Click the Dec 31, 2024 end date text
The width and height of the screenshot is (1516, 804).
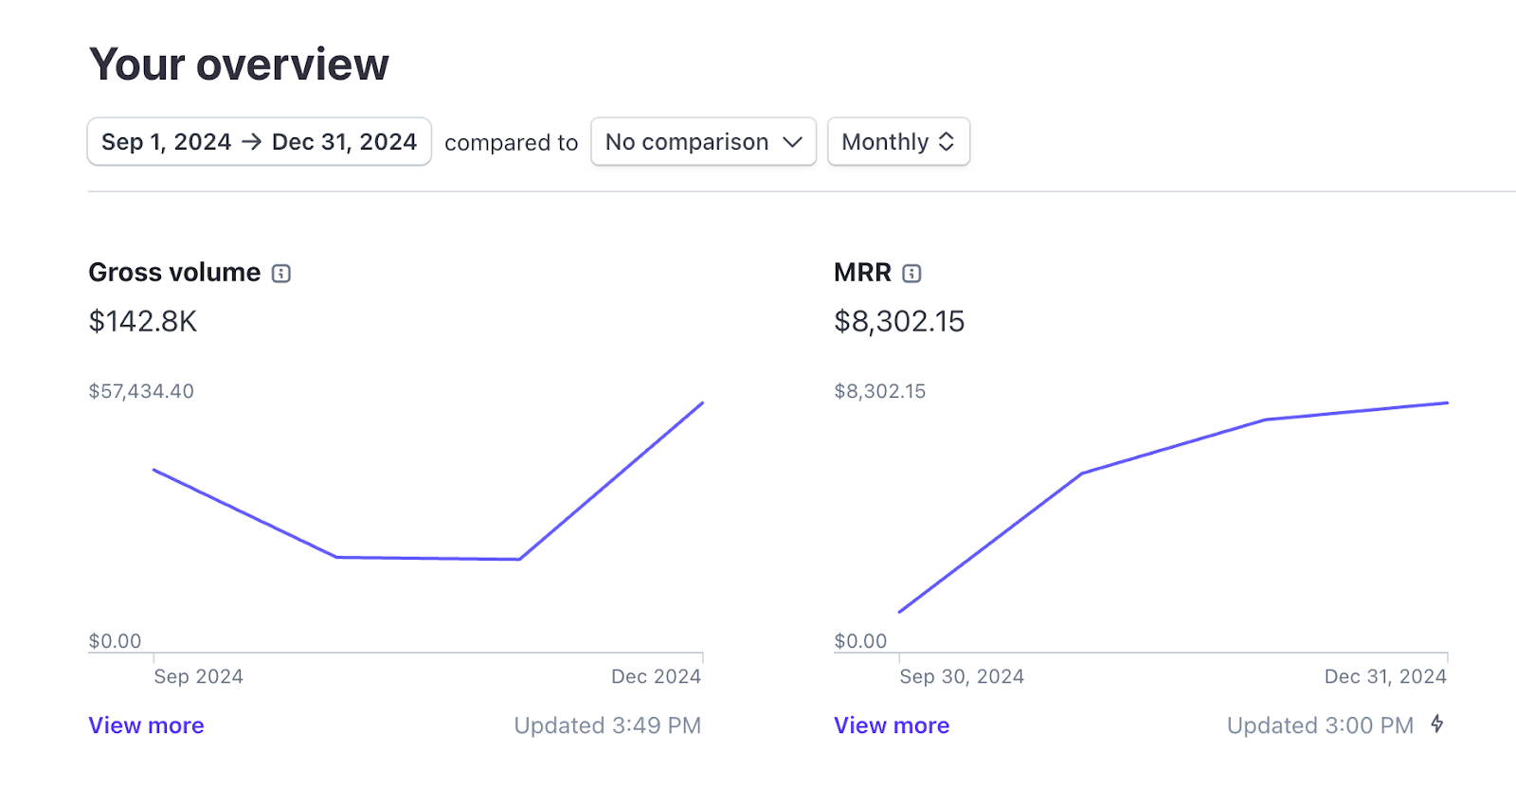click(x=344, y=142)
